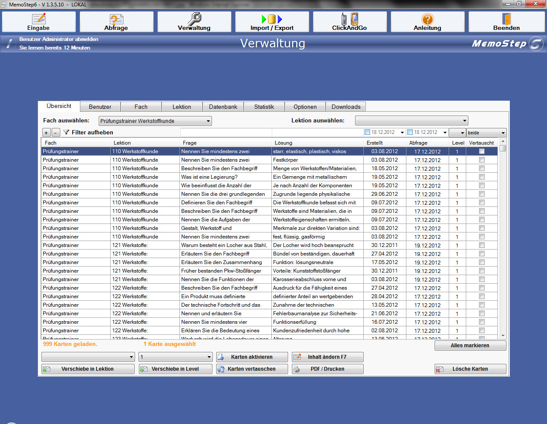
Task: Click the Beenden exit door icon
Action: pos(506,19)
